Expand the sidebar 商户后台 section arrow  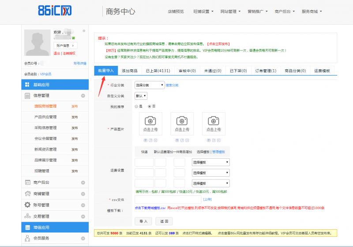(x=83, y=182)
